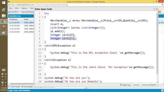Uncheck the Executable checkbox

click(22, 87)
